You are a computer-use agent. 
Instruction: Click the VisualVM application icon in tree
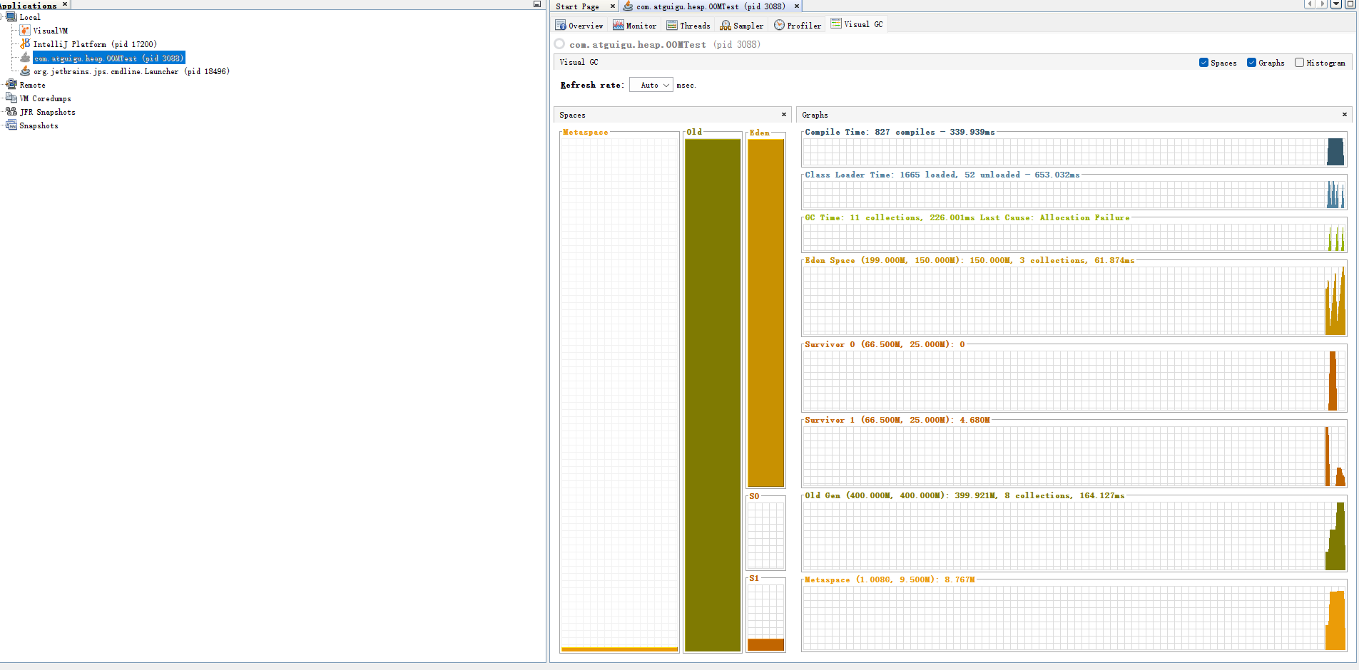point(25,30)
